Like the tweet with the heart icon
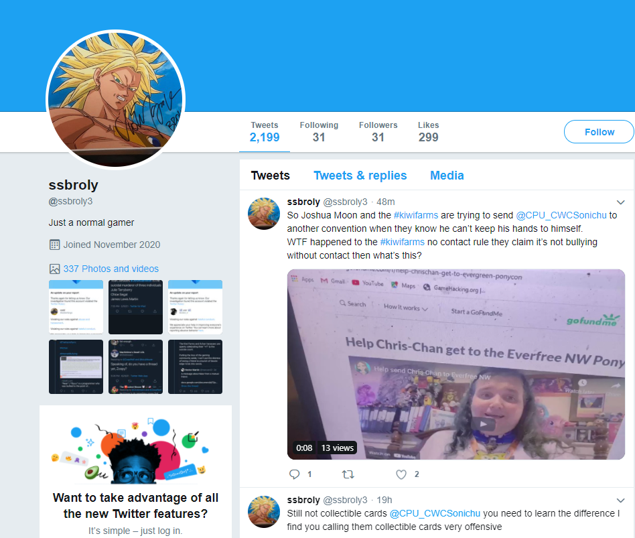The image size is (635, 538). tap(401, 474)
